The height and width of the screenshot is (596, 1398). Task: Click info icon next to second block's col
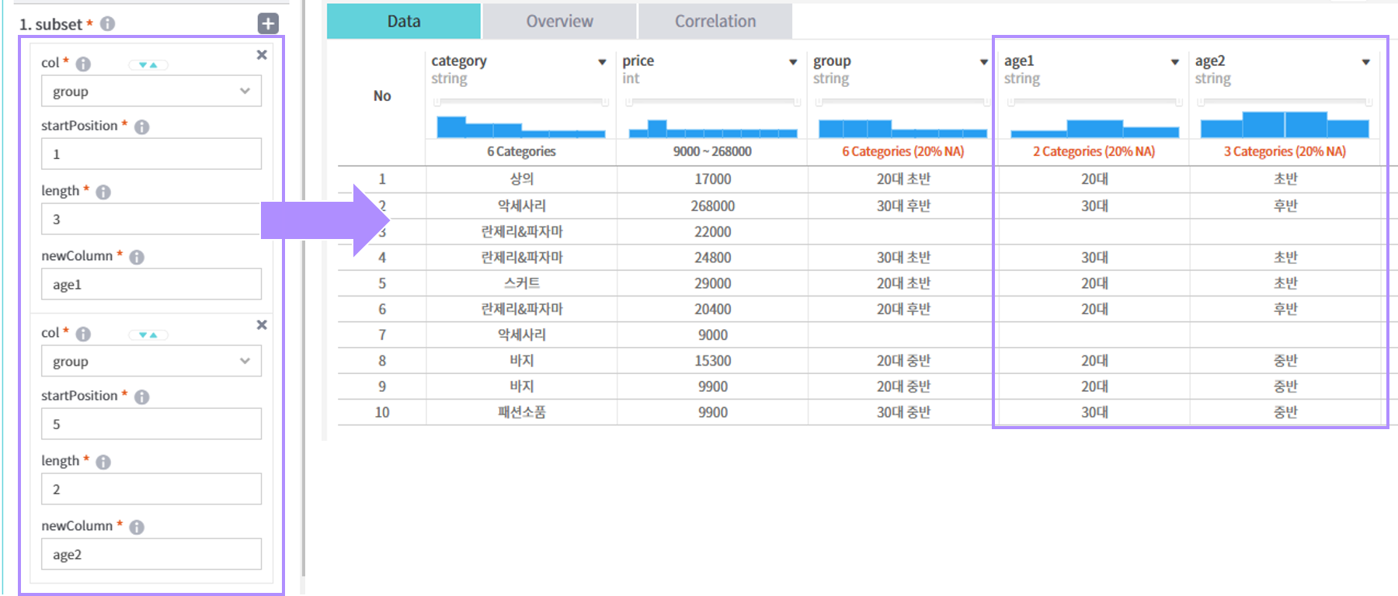point(83,334)
